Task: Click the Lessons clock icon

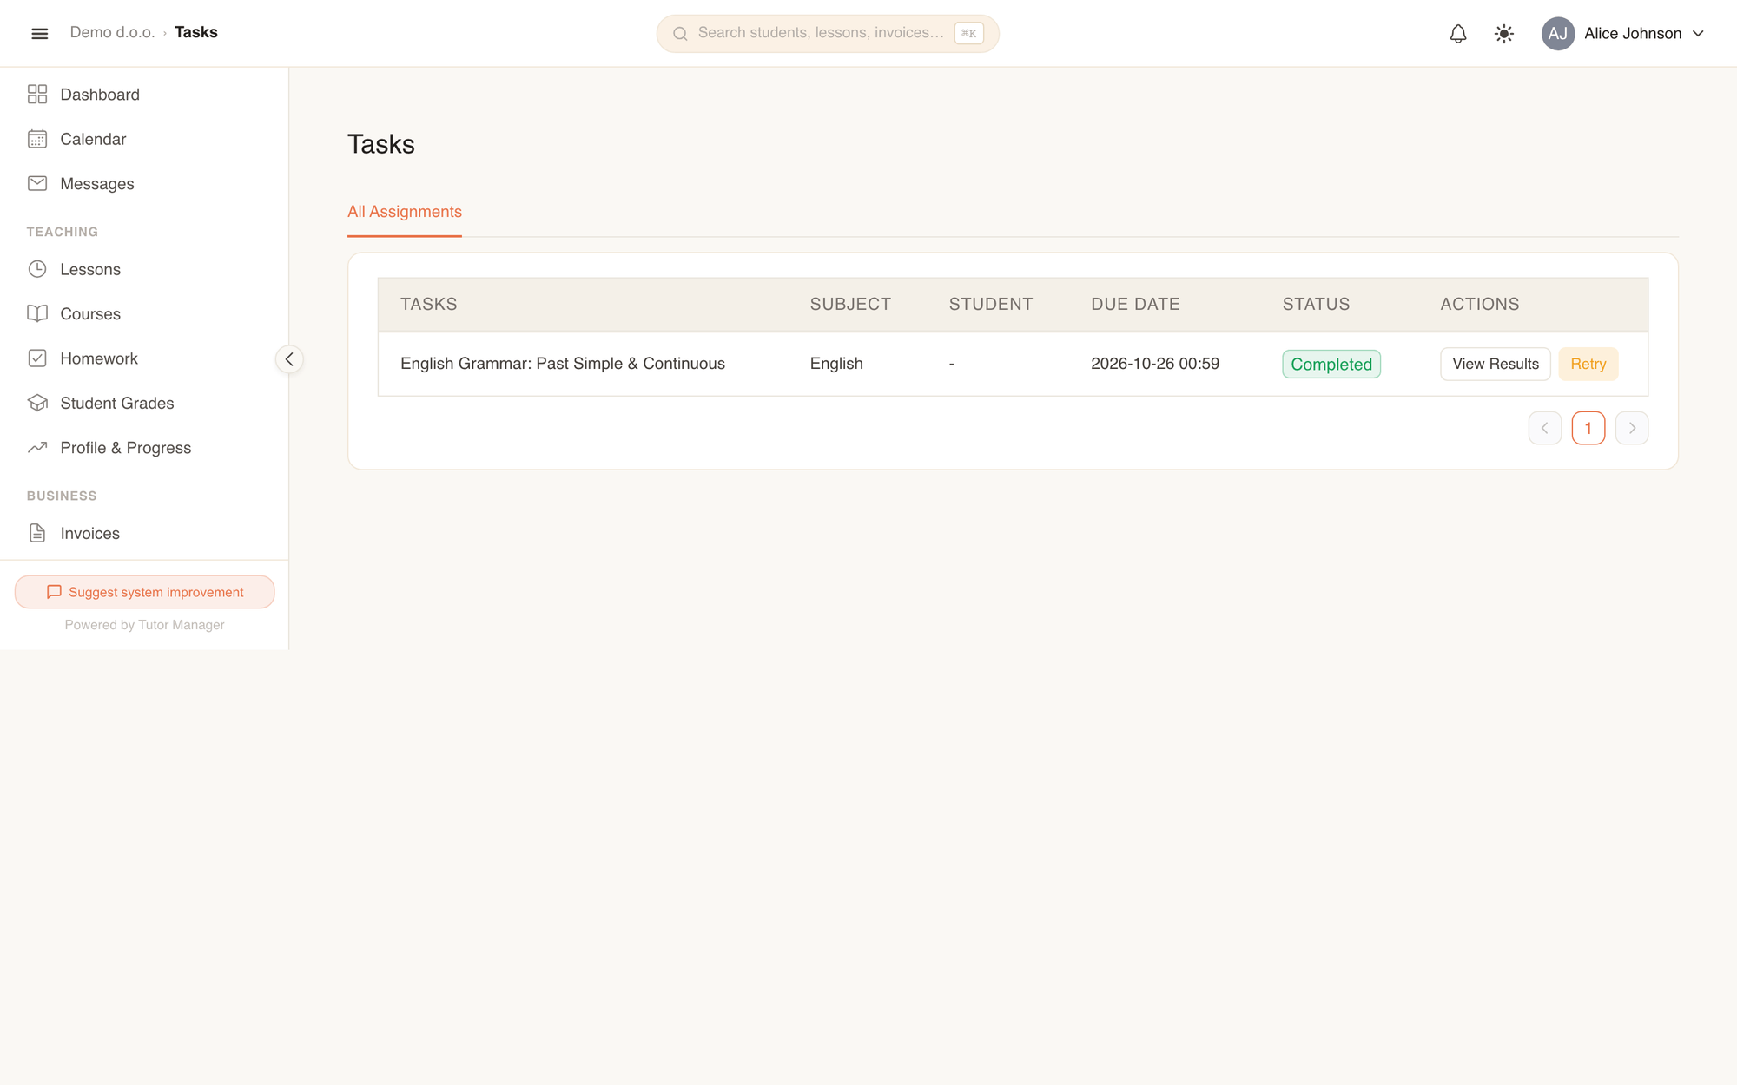Action: tap(37, 269)
